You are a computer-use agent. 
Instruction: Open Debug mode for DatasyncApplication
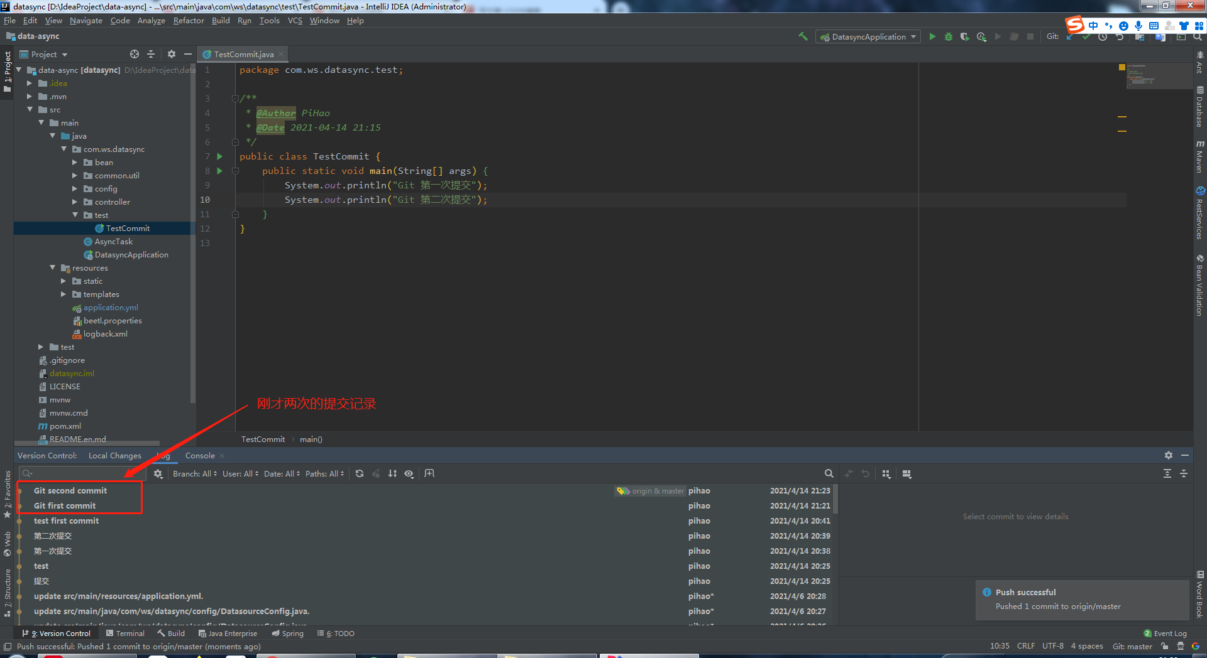[x=949, y=36]
